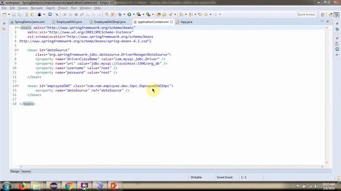The height and width of the screenshot is (191, 341).
Task: Open the Run configurations dropdown arrow
Action: [134, 14]
